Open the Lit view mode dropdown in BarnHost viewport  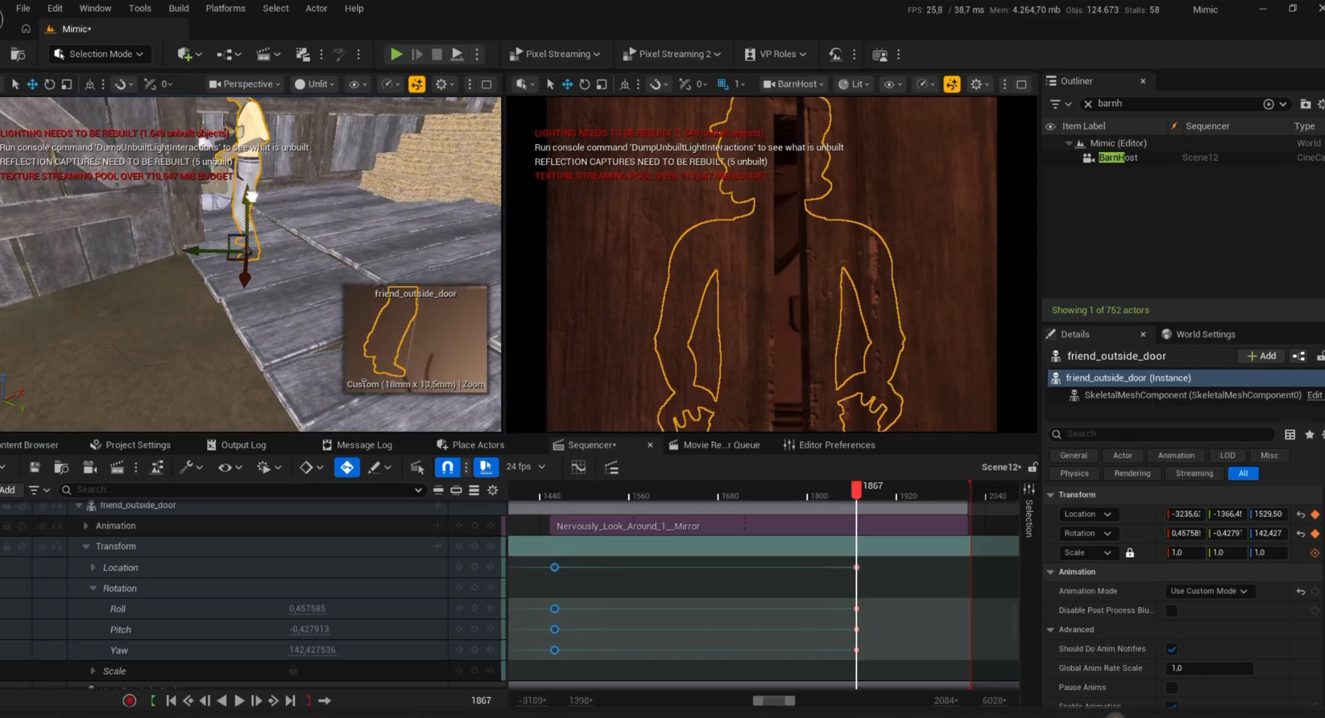853,84
